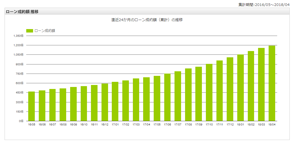Viewport: 294px width, 144px height.
Task: Click the bar for 16/07
Action: coord(52,105)
